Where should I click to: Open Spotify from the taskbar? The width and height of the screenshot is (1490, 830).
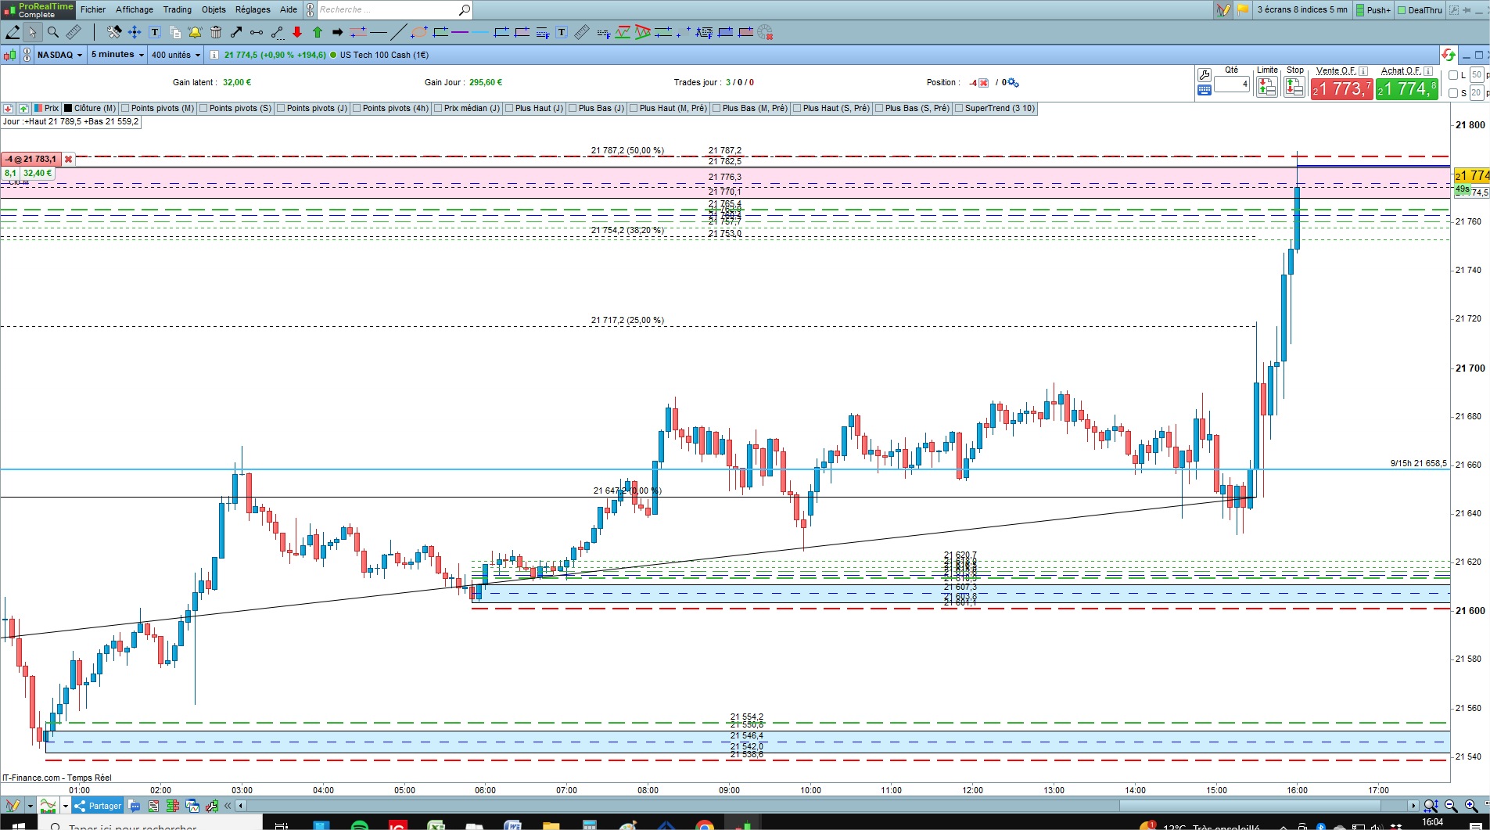click(359, 826)
